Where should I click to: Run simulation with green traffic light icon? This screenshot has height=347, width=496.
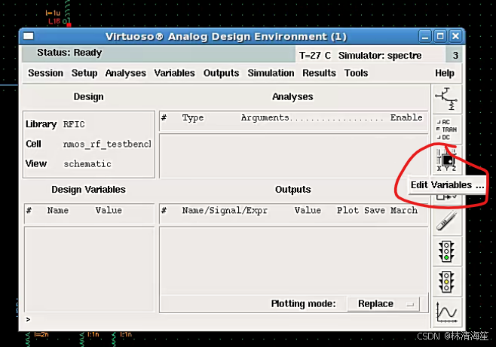click(x=447, y=251)
